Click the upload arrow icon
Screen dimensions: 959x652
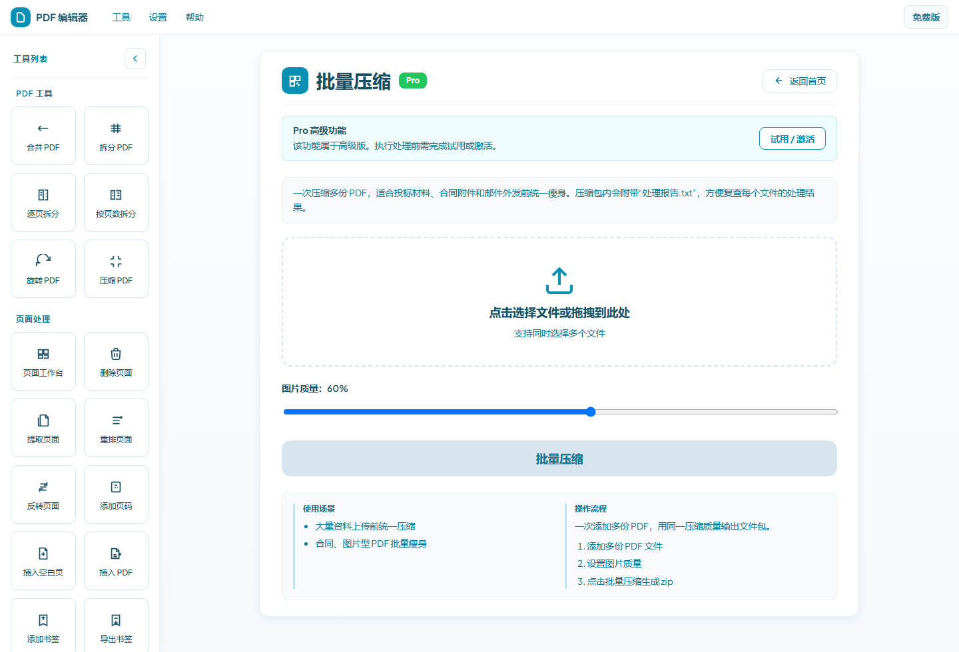559,281
